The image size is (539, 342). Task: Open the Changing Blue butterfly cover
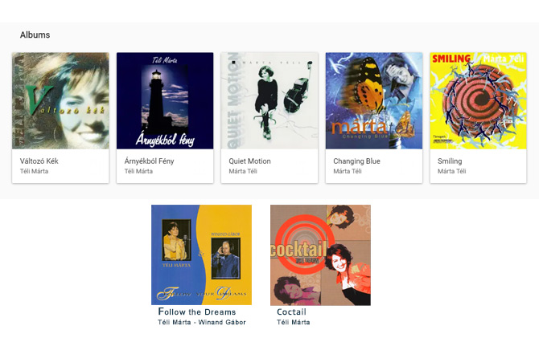coord(374,100)
